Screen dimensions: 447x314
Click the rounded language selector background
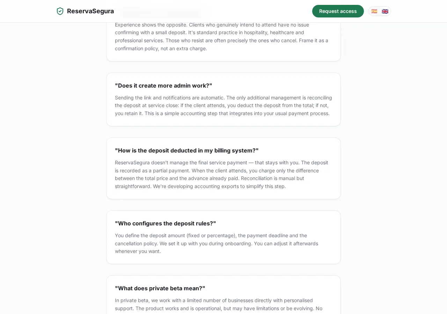point(379,11)
